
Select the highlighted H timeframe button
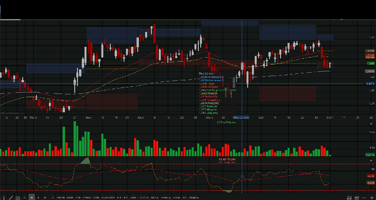coord(31,197)
